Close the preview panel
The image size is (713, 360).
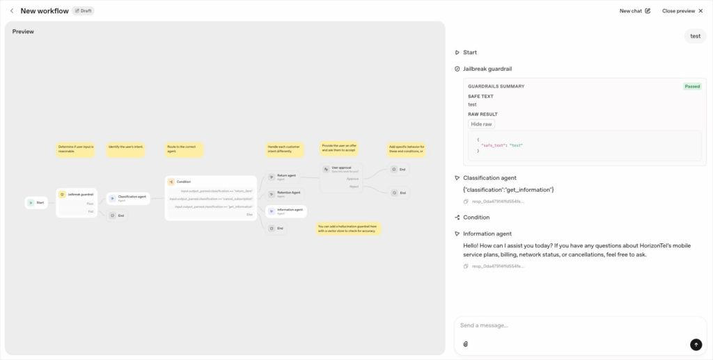pos(682,11)
